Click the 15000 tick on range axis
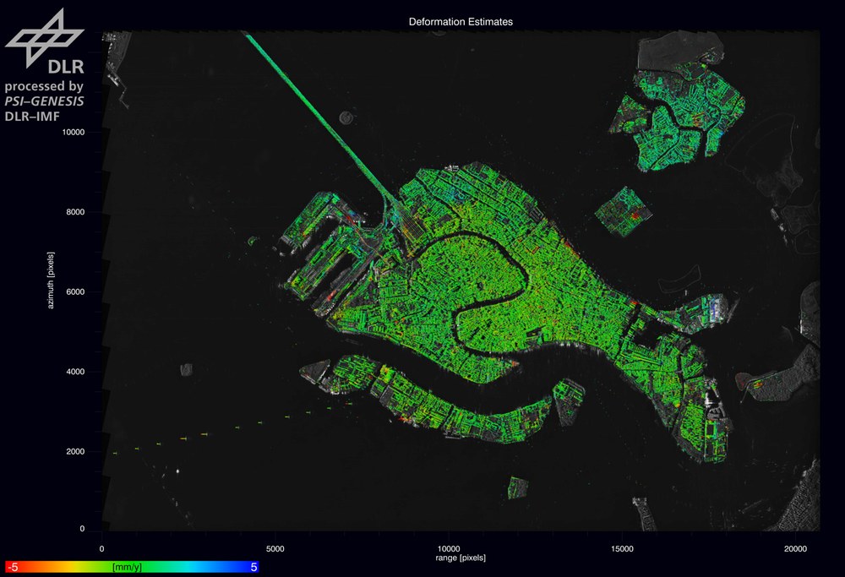This screenshot has height=577, width=845. pos(622,548)
